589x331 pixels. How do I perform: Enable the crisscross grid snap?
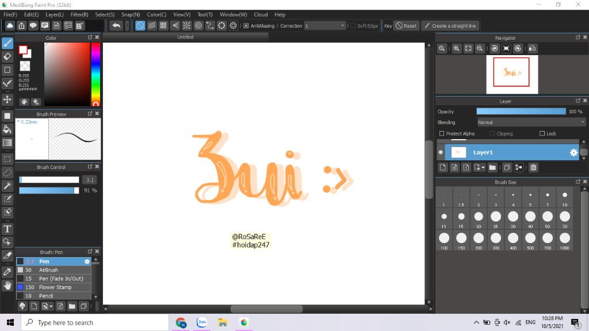pyautogui.click(x=163, y=25)
